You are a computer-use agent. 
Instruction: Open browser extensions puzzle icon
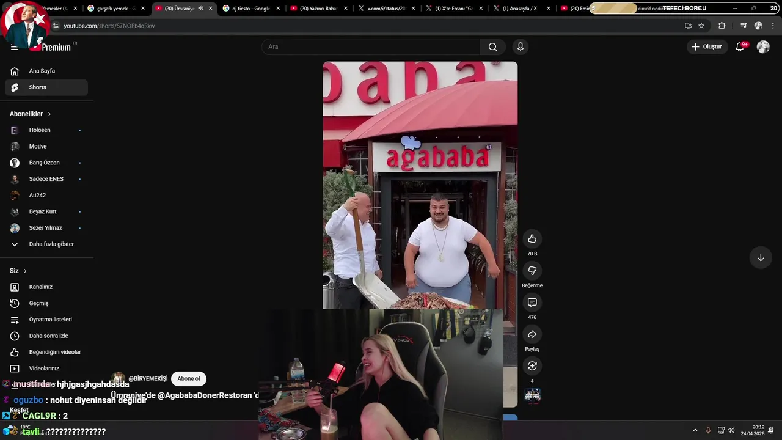[722, 26]
